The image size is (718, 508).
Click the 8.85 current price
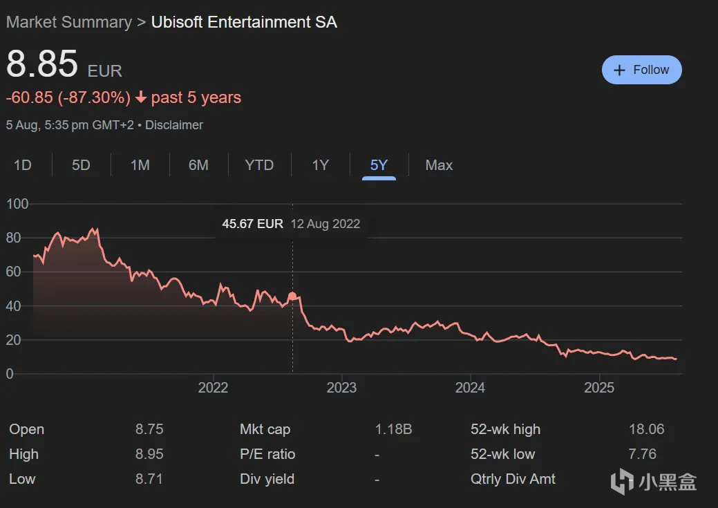[x=42, y=64]
